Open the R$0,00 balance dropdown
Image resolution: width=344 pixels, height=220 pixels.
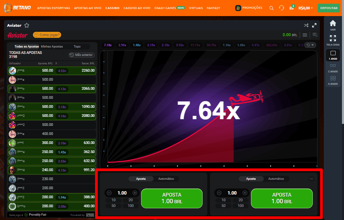305,8
